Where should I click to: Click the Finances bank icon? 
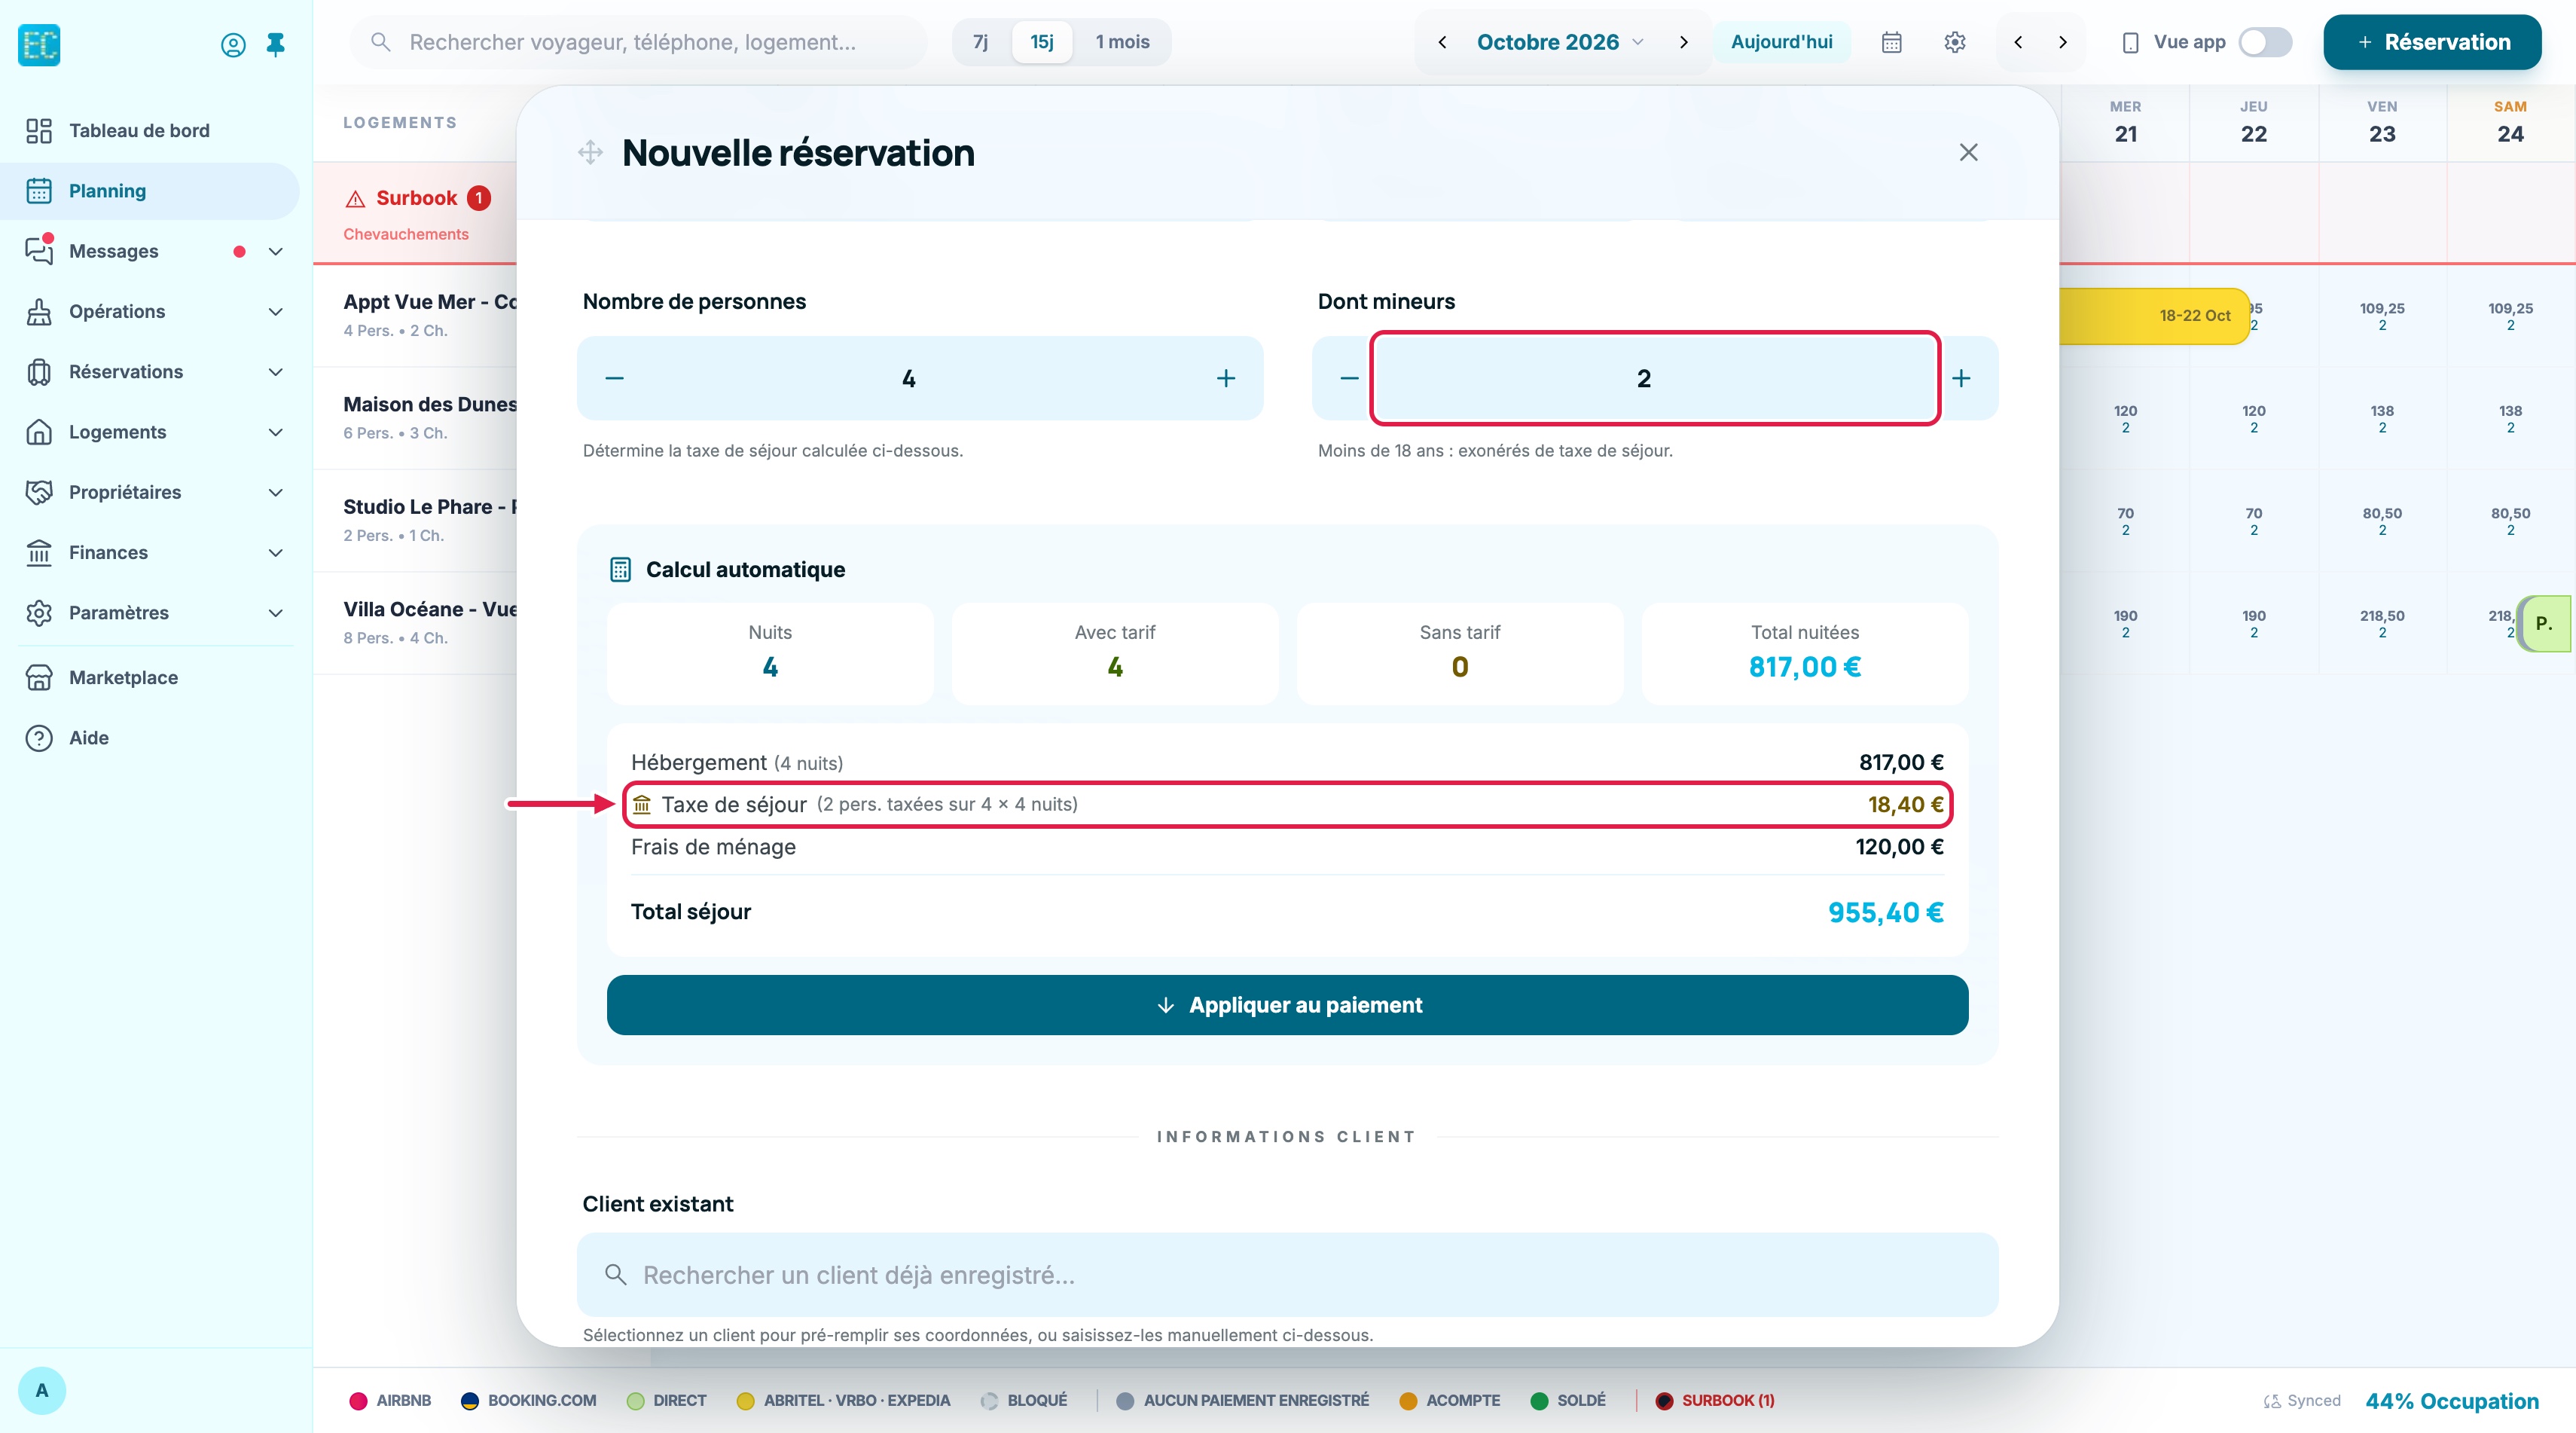click(39, 553)
